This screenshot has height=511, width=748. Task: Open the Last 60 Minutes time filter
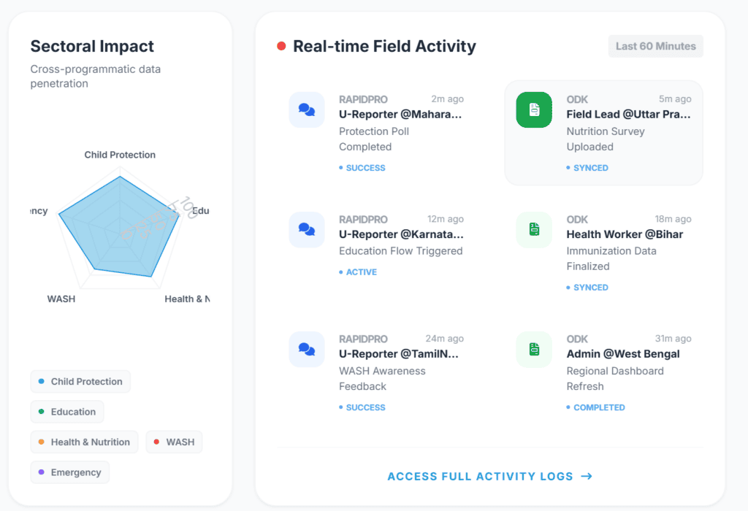[x=655, y=45]
